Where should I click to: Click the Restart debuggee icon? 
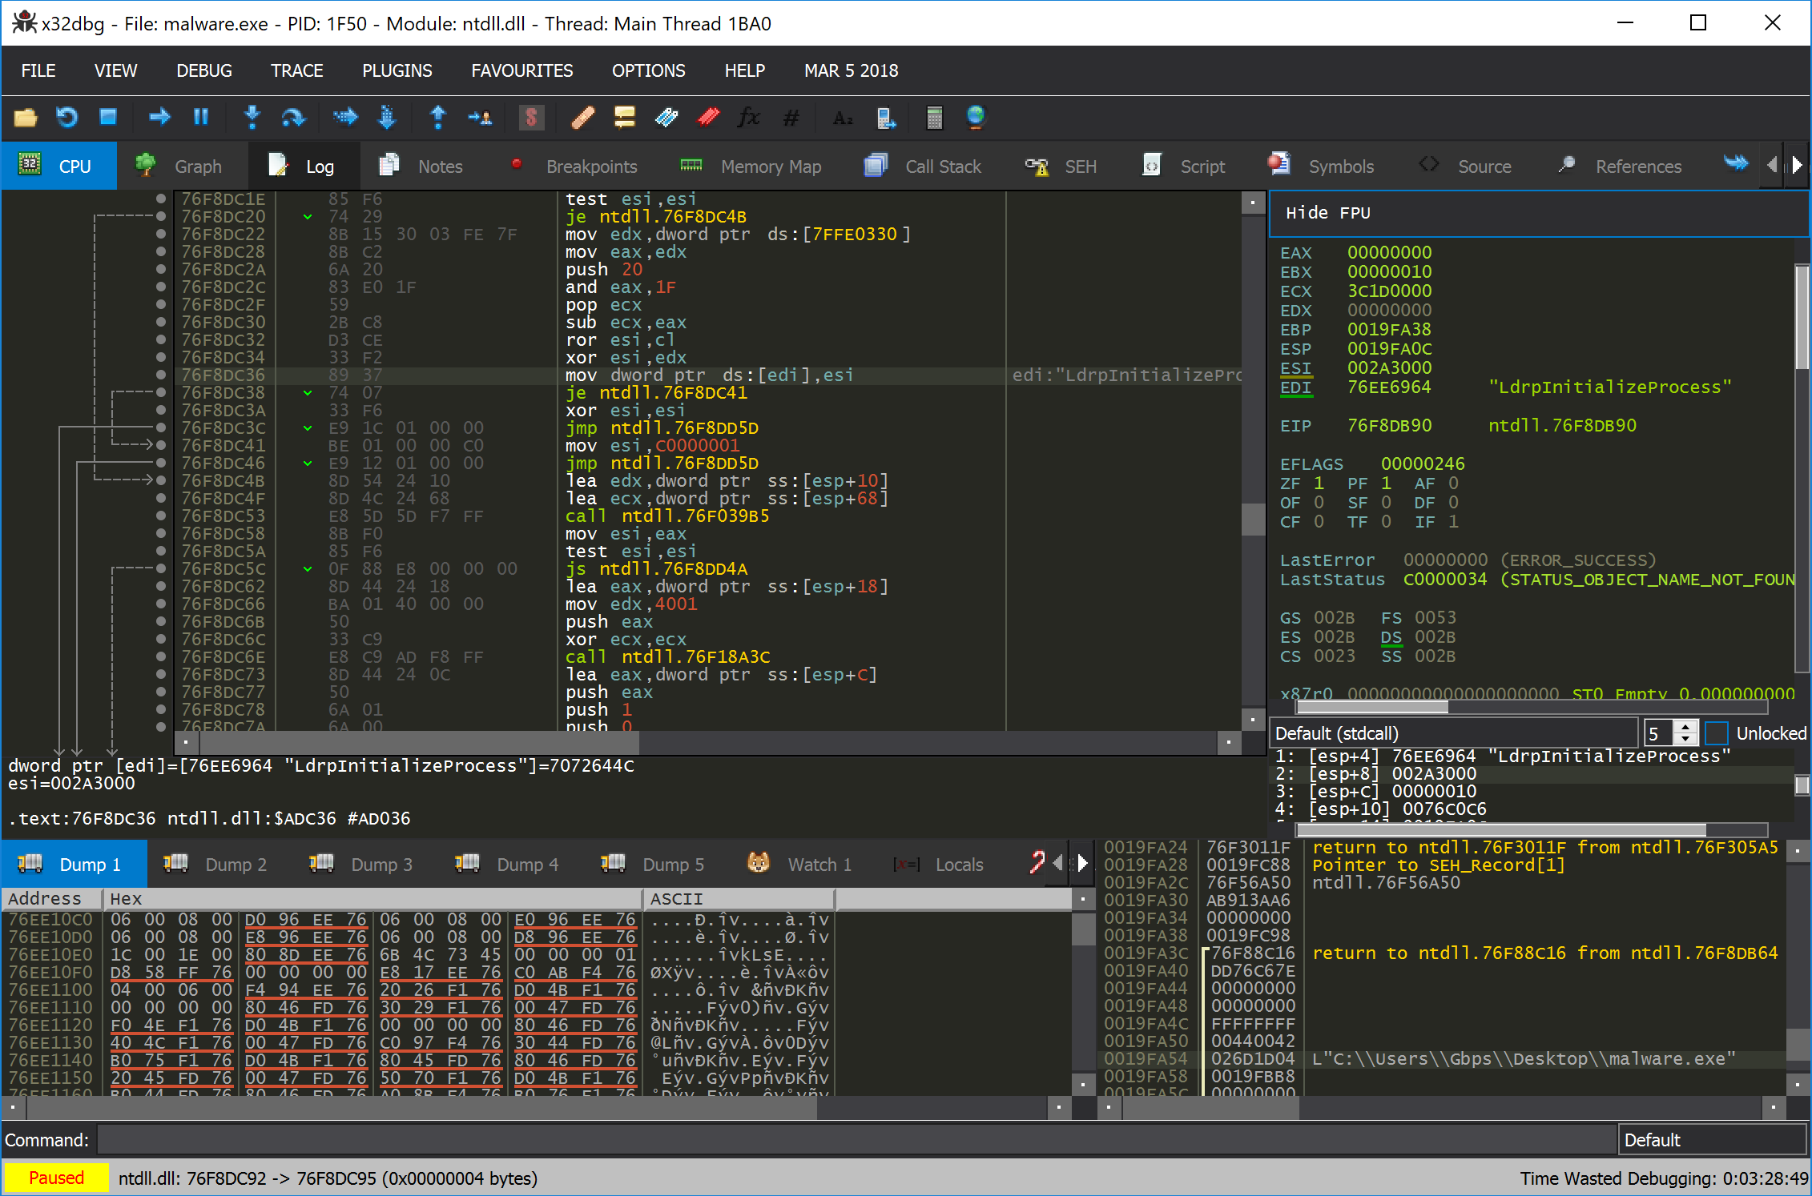[x=66, y=118]
